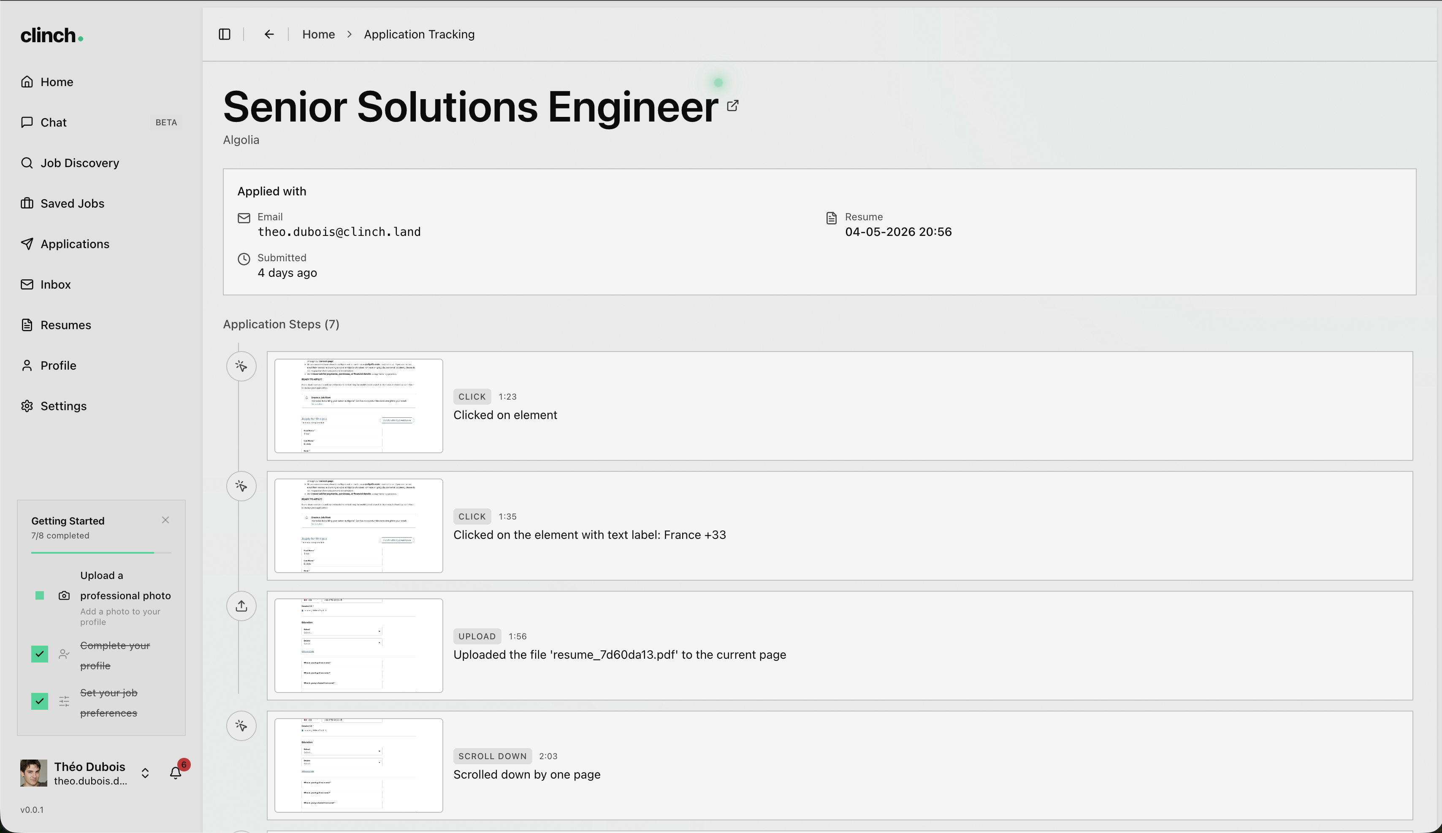Go back with the left arrow
Viewport: 1442px width, 833px height.
point(269,34)
